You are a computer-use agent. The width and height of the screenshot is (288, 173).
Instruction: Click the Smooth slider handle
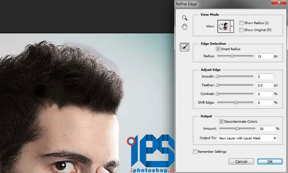tap(217, 76)
